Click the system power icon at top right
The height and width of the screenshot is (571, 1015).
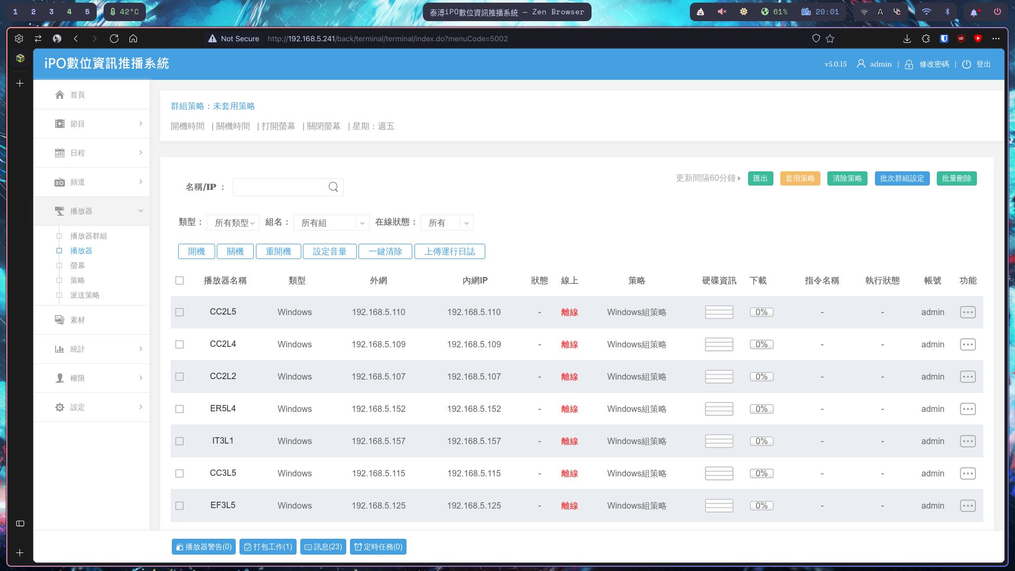coord(998,12)
